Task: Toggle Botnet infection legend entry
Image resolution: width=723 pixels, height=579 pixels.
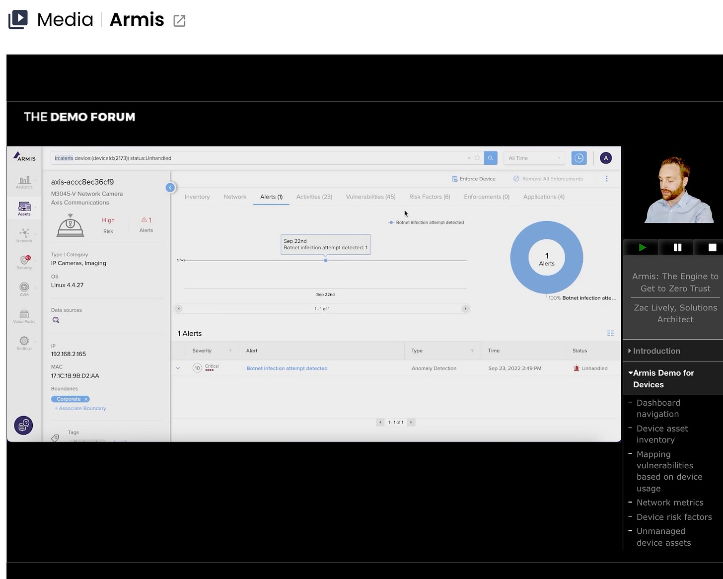Action: (426, 222)
